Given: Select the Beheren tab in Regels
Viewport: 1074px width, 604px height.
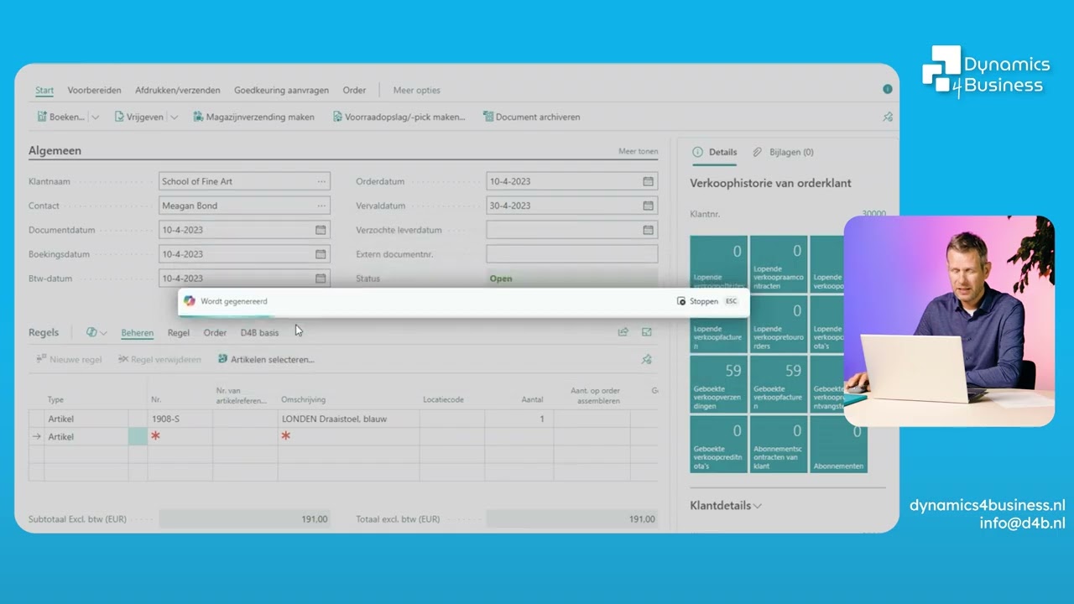Looking at the screenshot, I should (x=137, y=333).
